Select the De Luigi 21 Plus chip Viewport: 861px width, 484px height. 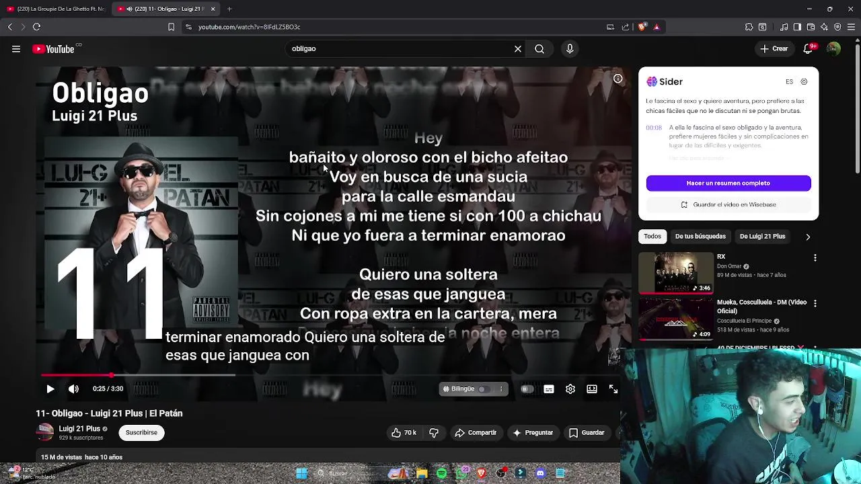pyautogui.click(x=762, y=236)
